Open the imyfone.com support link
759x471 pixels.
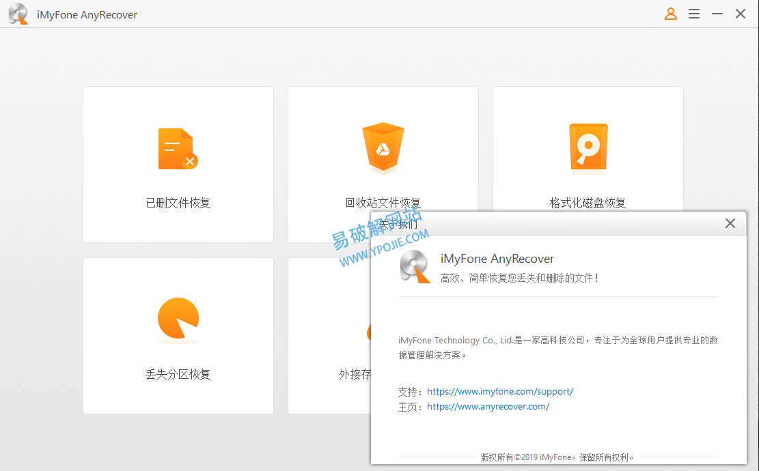[500, 392]
